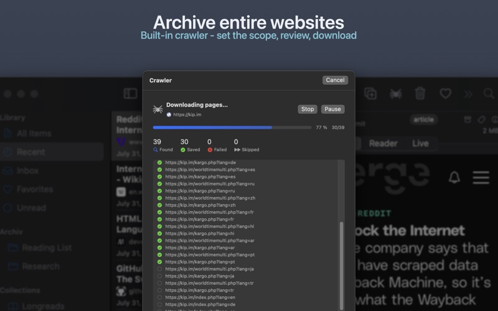
Task: Click the download progress bar
Action: (232, 128)
